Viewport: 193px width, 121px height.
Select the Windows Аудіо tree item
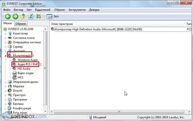tap(27, 60)
